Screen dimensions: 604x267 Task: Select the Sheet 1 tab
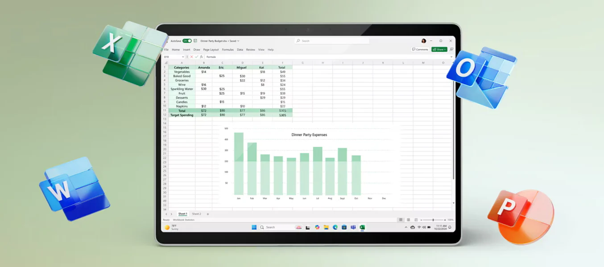point(182,214)
